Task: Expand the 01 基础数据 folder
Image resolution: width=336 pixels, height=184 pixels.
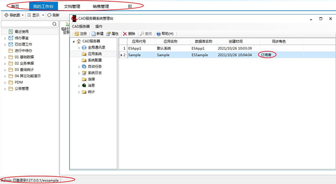Action: (x=5, y=57)
